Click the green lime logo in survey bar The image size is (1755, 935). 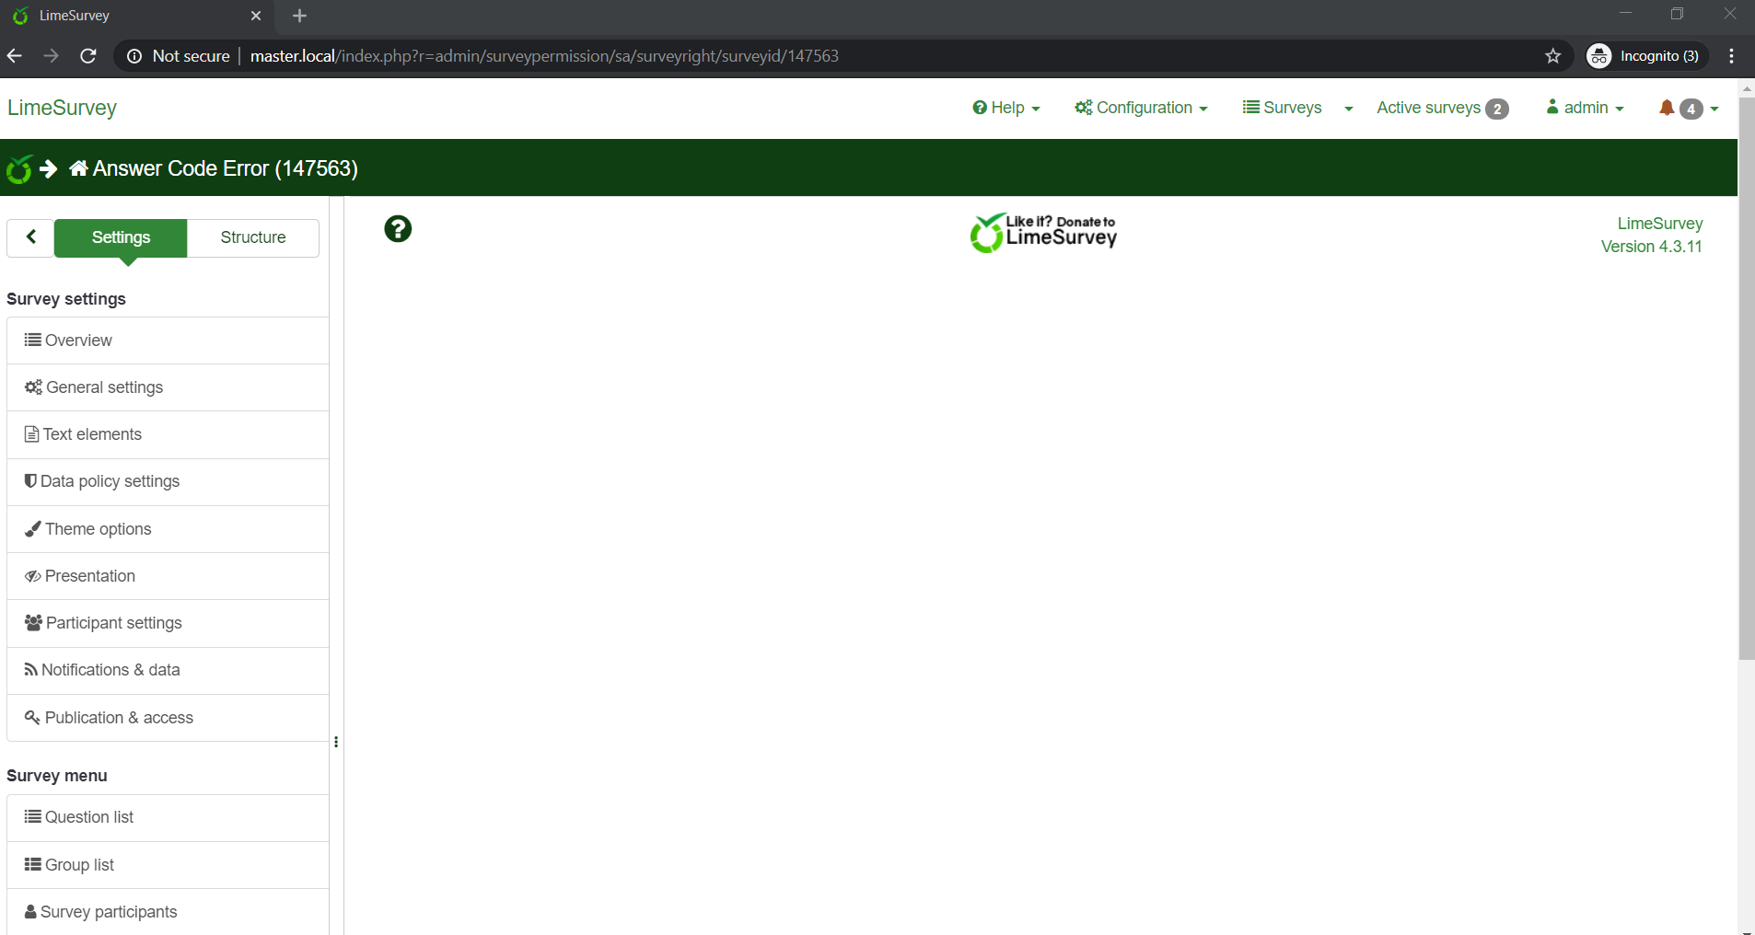18,168
